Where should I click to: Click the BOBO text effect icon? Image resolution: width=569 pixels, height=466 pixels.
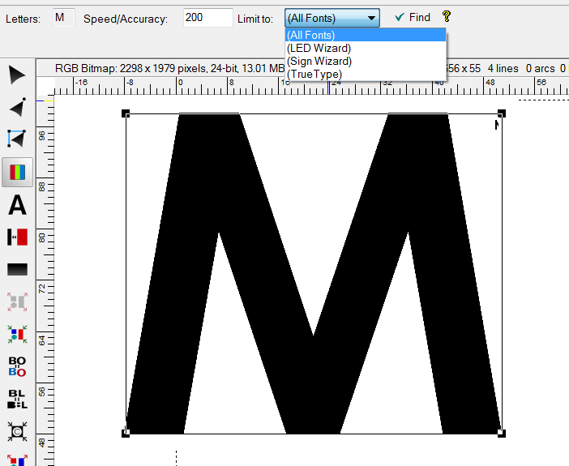(x=17, y=366)
